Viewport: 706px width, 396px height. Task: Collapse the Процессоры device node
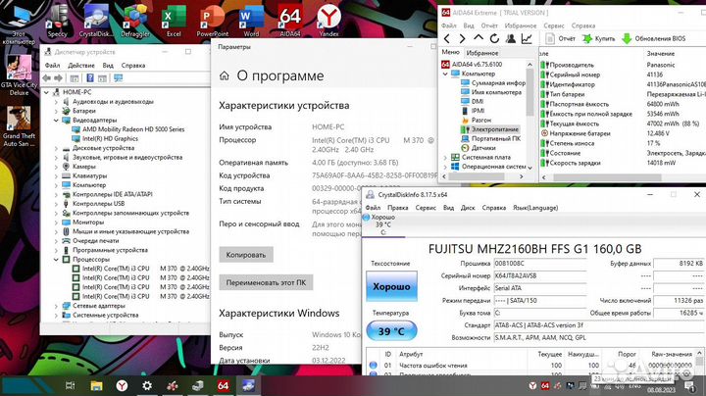point(55,259)
